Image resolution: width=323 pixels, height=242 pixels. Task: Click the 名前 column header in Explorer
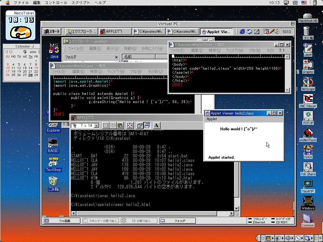pos(139,57)
